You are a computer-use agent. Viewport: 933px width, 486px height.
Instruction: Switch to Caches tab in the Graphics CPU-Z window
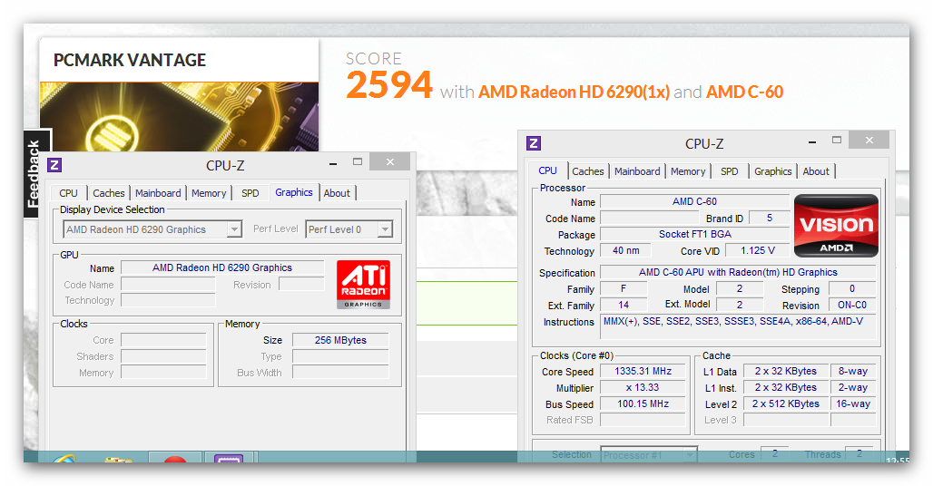coord(109,193)
